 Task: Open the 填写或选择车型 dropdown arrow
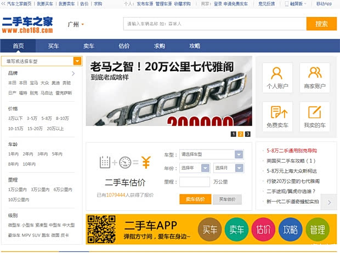77,61
